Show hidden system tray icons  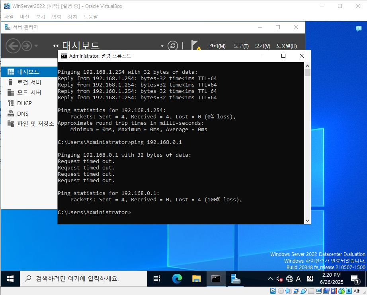pos(270,279)
